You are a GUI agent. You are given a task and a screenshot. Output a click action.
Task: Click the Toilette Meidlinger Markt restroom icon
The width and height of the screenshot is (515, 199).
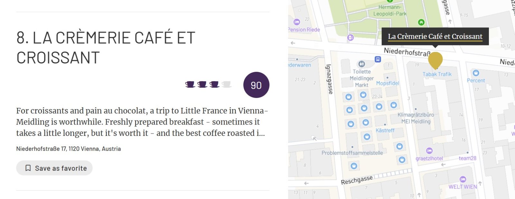coord(362,64)
